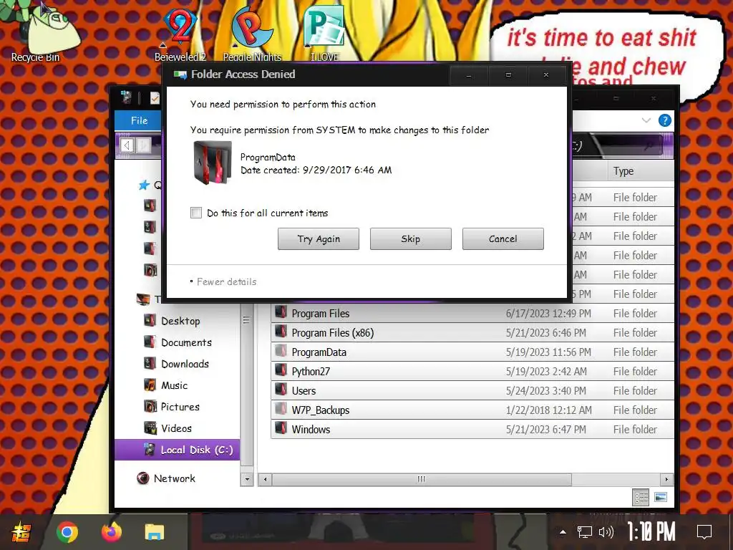Open the File tab in Explorer
Image resolution: width=733 pixels, height=550 pixels.
point(140,120)
